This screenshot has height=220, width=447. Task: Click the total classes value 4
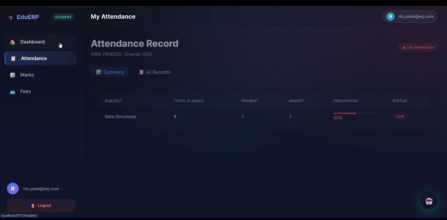tap(175, 117)
